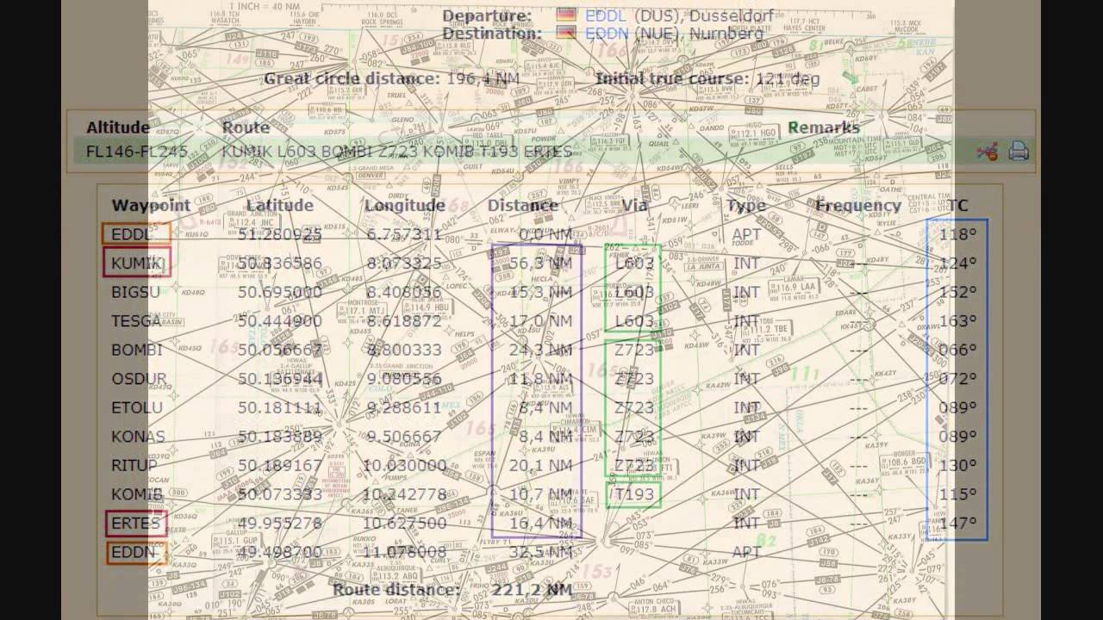1103x620 pixels.
Task: Click the 24,3 NM distance value
Action: pos(540,350)
